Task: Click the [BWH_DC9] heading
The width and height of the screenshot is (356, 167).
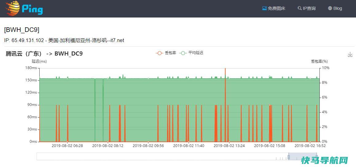Action: coord(22,30)
